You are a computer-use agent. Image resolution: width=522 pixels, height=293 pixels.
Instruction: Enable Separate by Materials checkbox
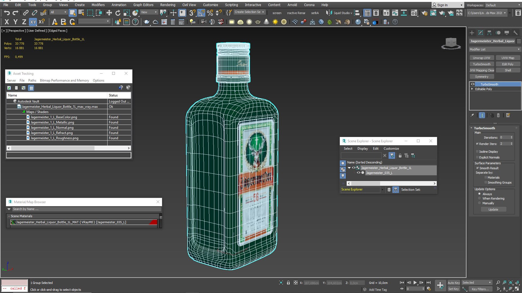point(486,177)
